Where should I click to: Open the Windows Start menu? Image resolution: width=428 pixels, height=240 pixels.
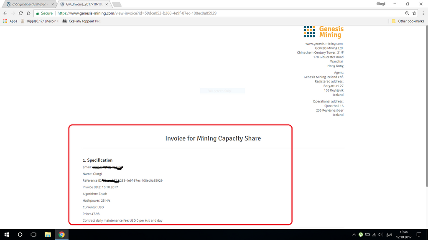7,235
